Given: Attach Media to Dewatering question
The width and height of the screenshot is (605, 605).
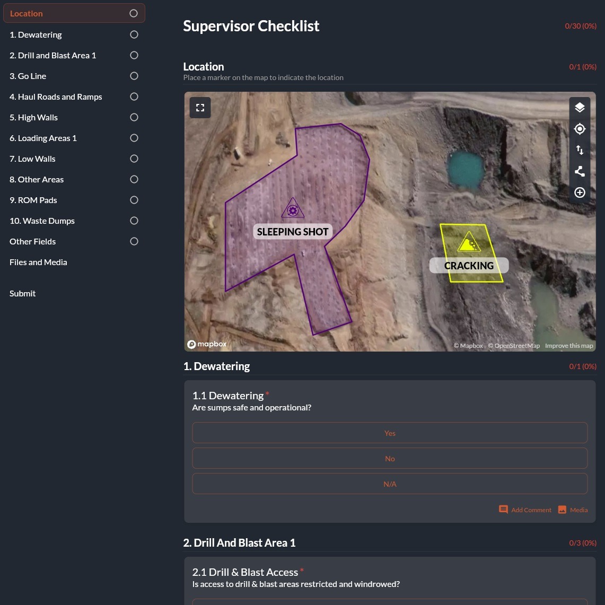Looking at the screenshot, I should pos(573,510).
